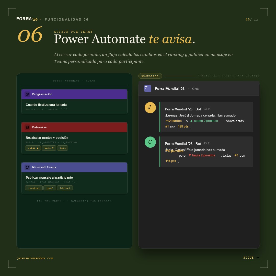276x276 pixels.
Task: Click 'Cuando finaliza una jornada' text
Action: click(x=46, y=105)
